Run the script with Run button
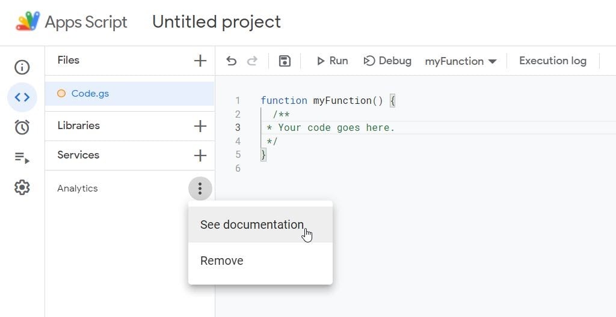The height and width of the screenshot is (317, 616). (332, 61)
